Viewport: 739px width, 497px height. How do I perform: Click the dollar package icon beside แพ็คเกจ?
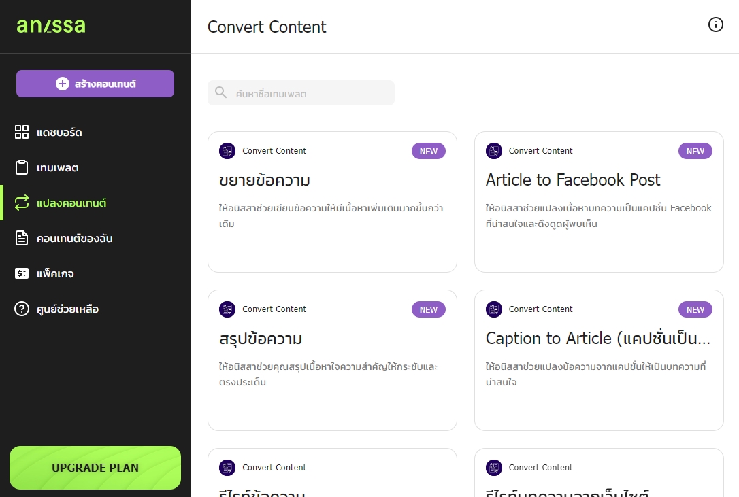(22, 273)
